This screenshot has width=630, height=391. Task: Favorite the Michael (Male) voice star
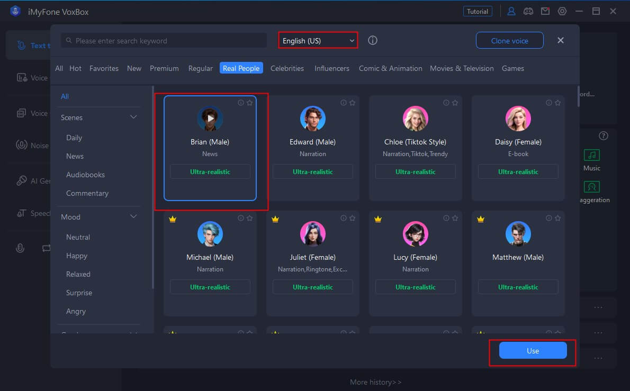coord(249,218)
